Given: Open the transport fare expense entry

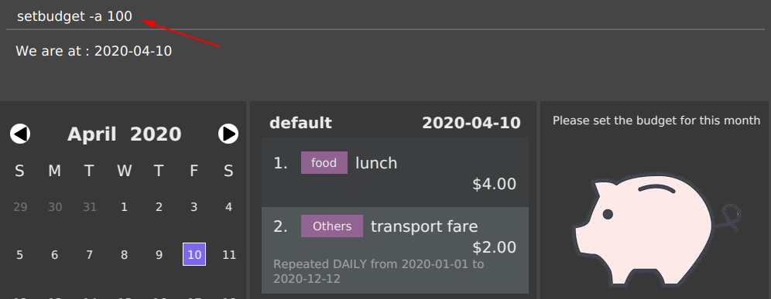Looking at the screenshot, I should 395,250.
